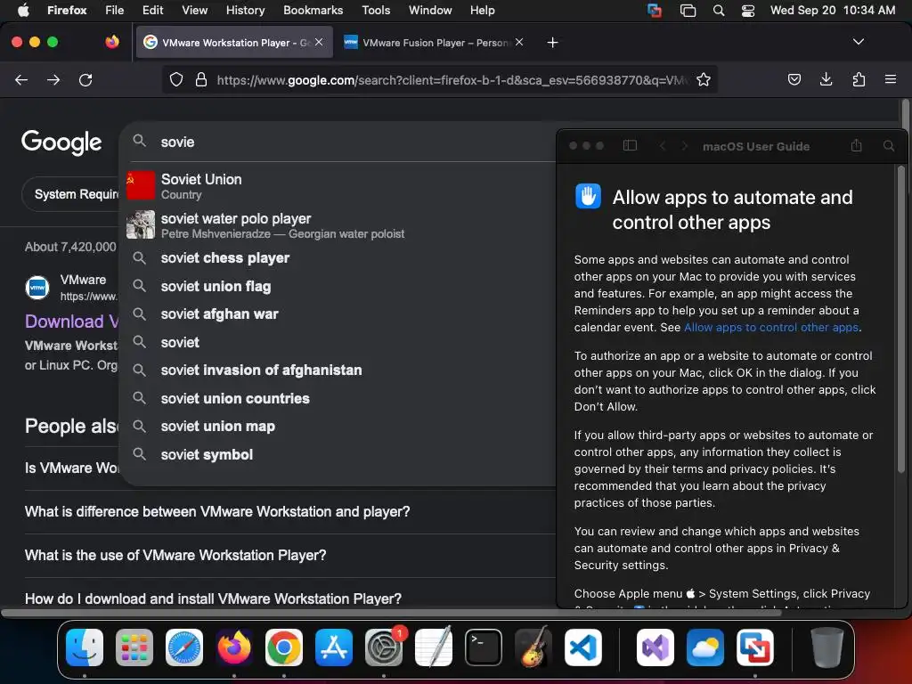Click the Firefox forward arrow button
Screen dimensions: 912x684
coord(53,79)
